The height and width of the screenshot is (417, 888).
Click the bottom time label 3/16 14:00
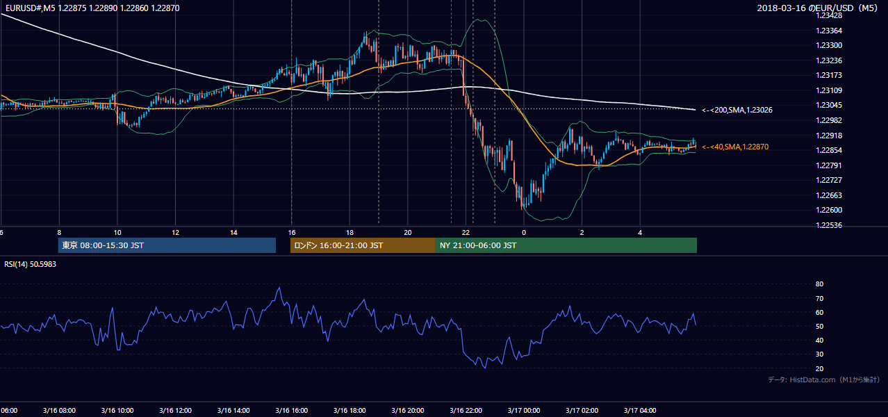(x=233, y=411)
